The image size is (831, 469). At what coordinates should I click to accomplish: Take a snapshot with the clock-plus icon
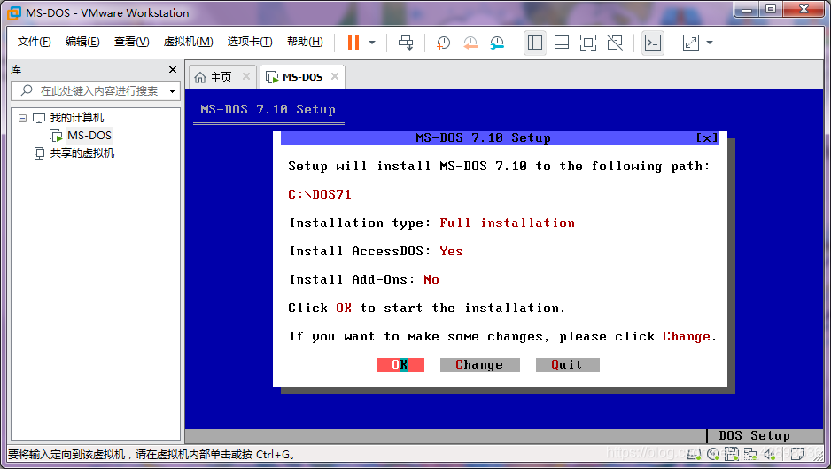[x=443, y=43]
